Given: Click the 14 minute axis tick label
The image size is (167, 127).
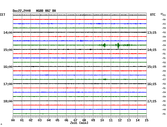Looking at the screenshot, I should (x=137, y=120).
